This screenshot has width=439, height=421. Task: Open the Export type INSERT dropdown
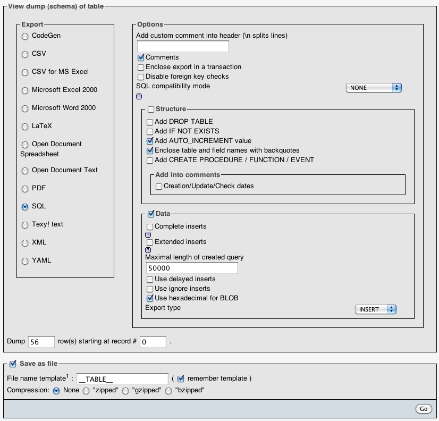376,309
